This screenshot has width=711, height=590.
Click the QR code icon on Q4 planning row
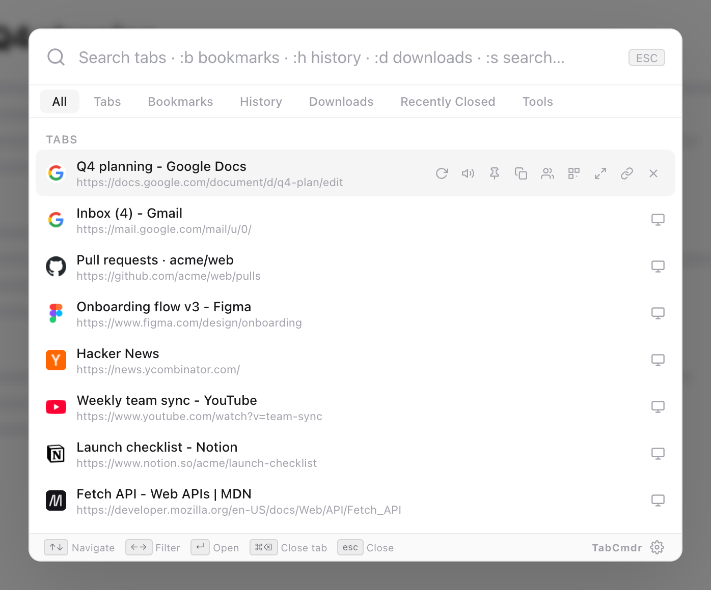[x=574, y=173]
